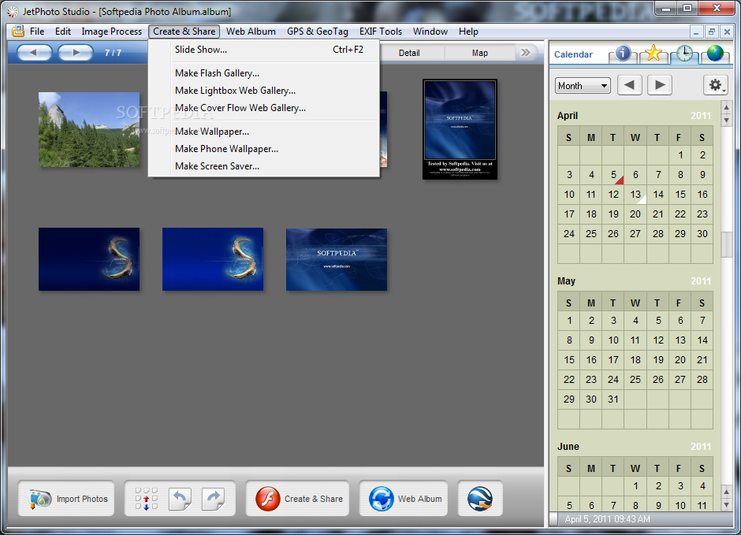Choose Make Lightbox Web Gallery entry

point(264,91)
